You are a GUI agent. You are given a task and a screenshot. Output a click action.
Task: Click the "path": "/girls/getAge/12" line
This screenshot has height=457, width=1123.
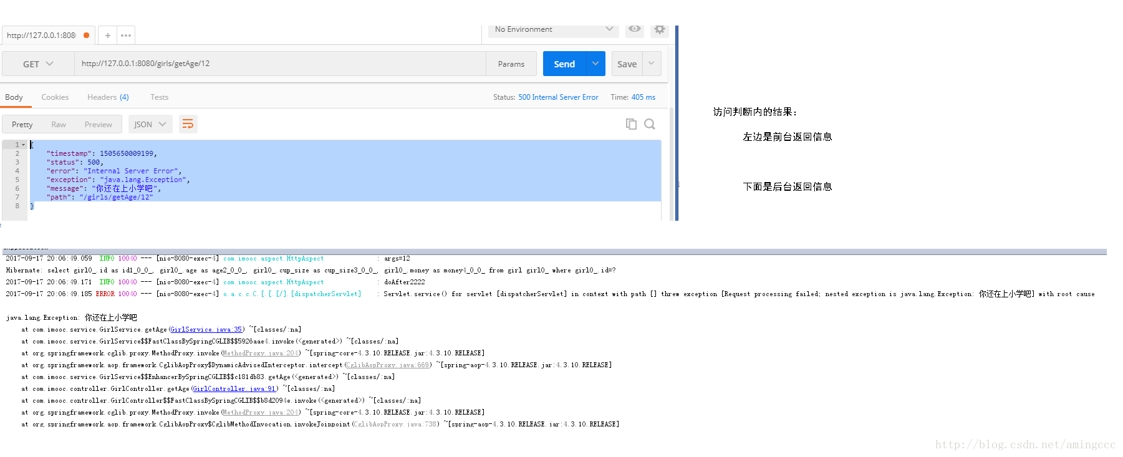pyautogui.click(x=100, y=197)
